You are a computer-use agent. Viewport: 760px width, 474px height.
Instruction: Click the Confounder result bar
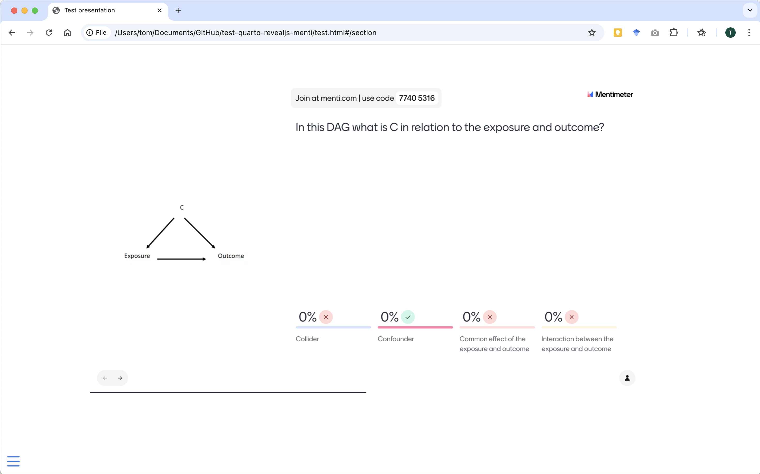(415, 327)
